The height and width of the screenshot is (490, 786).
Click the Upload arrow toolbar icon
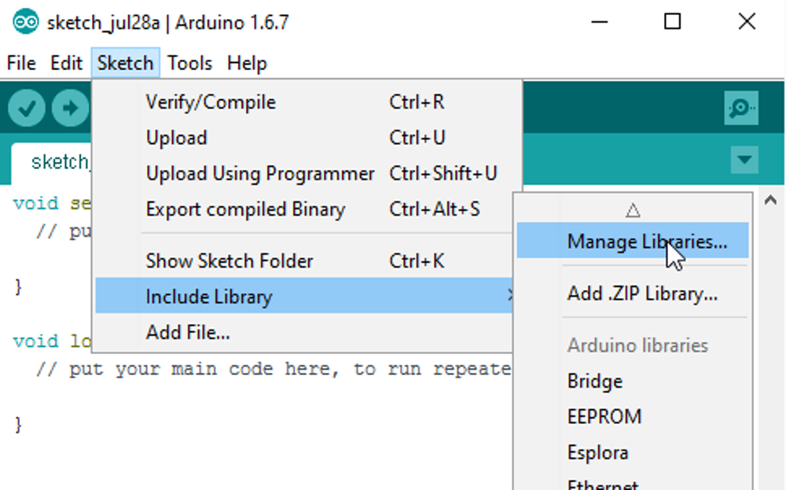[70, 109]
